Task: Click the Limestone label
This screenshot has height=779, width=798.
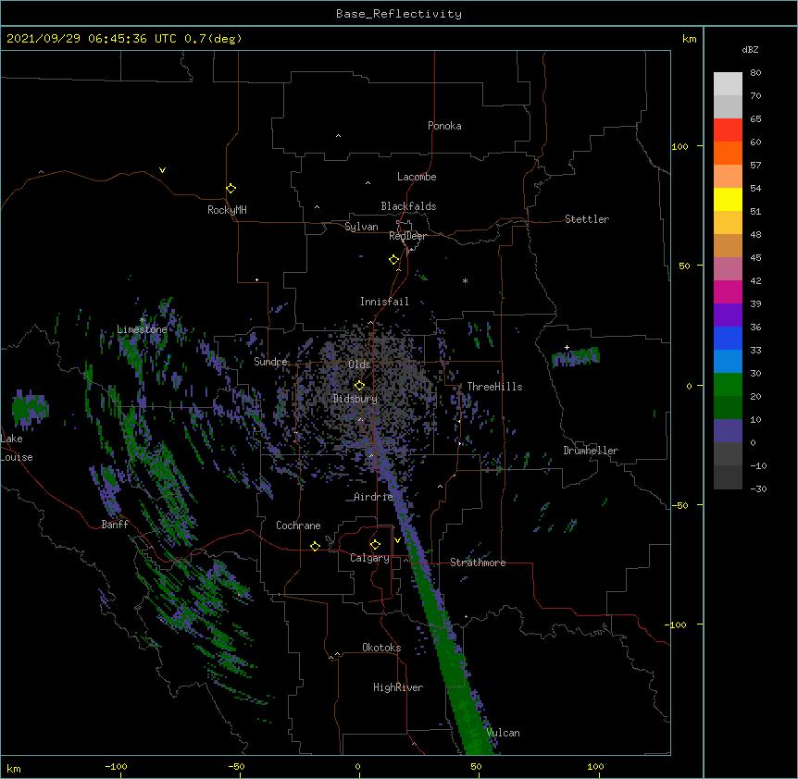Action: point(142,329)
